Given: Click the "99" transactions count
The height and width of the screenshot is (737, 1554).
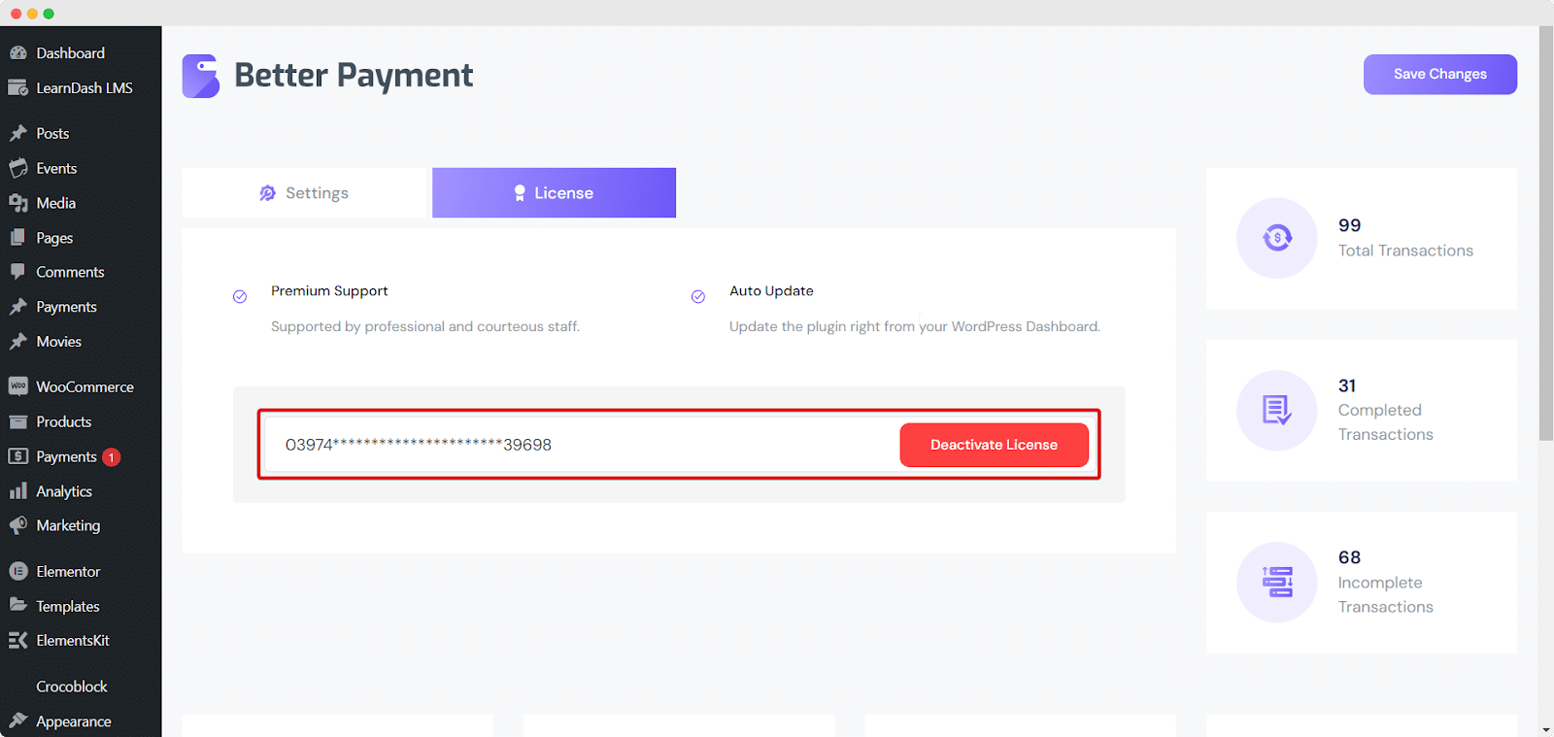Looking at the screenshot, I should point(1349,225).
